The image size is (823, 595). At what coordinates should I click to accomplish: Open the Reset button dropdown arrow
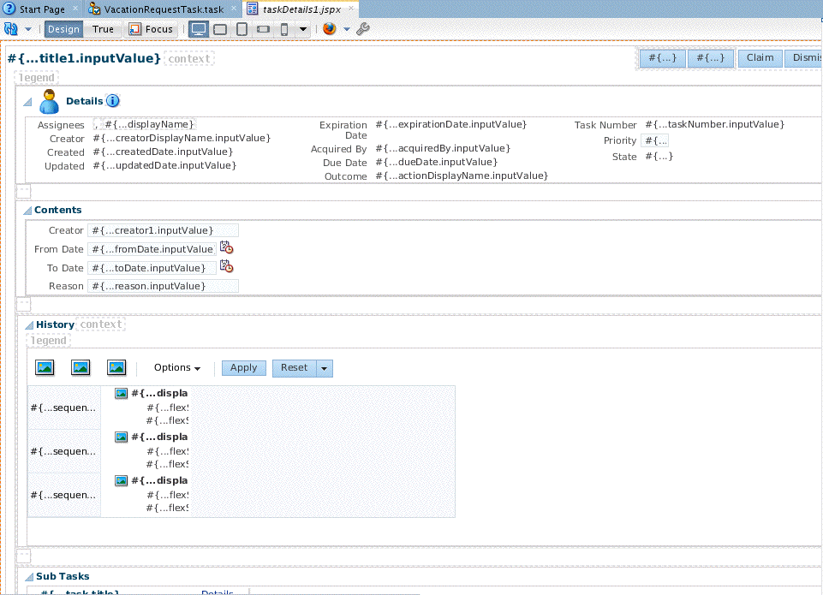coord(325,368)
